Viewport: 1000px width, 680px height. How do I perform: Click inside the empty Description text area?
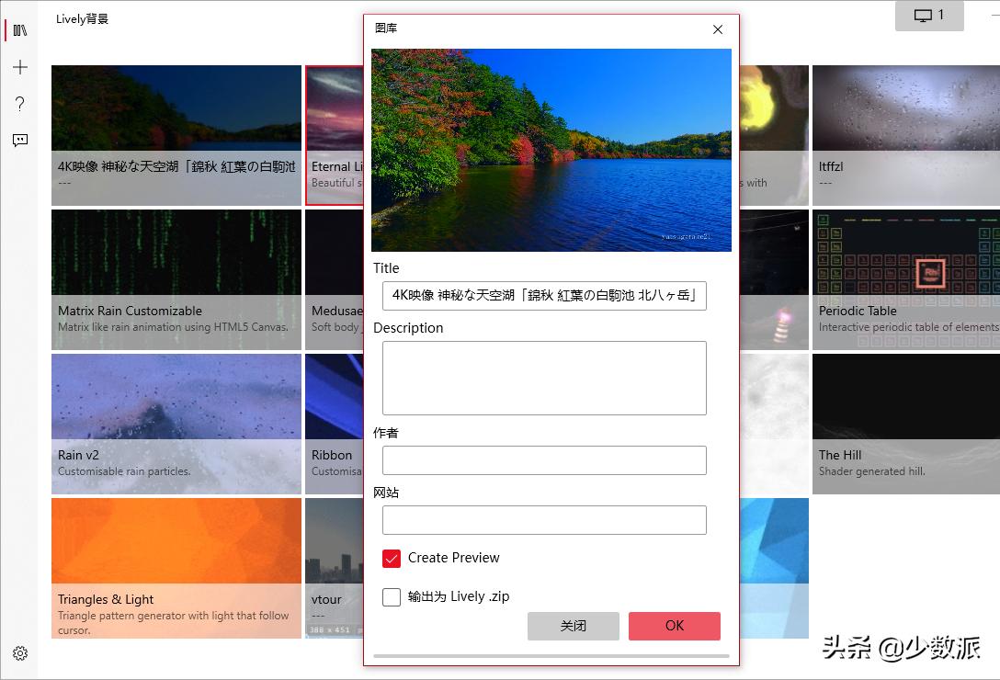tap(544, 377)
